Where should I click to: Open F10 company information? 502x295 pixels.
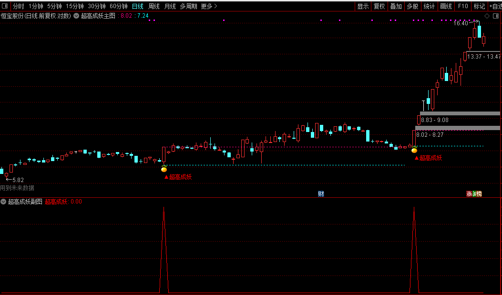coord(463,6)
